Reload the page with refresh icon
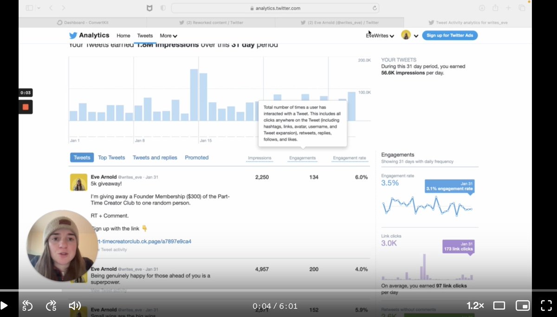 pyautogui.click(x=375, y=8)
